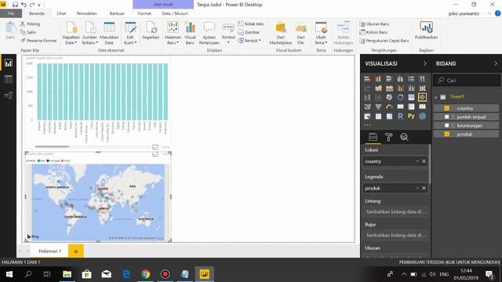Image resolution: width=502 pixels, height=282 pixels.
Task: Click Ajukan Pertanyaan ribbon icon
Action: [209, 33]
